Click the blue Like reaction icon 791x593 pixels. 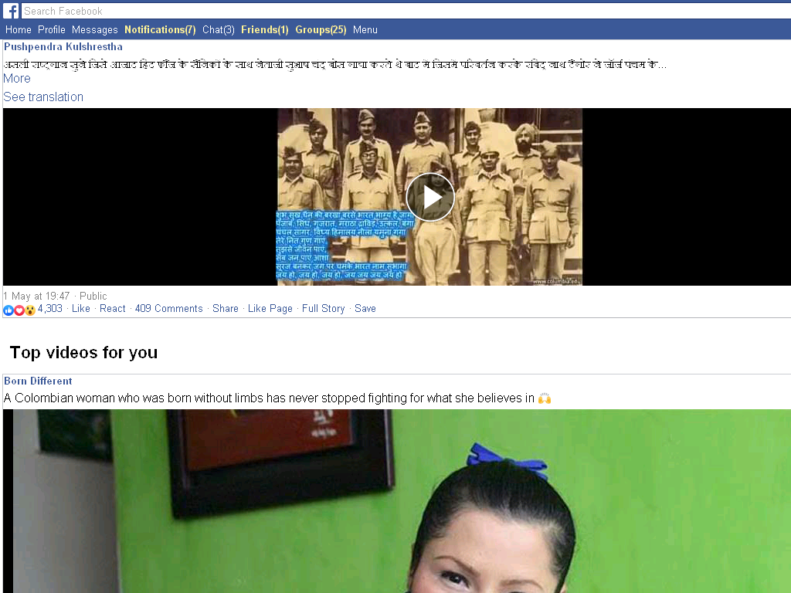[x=8, y=310]
